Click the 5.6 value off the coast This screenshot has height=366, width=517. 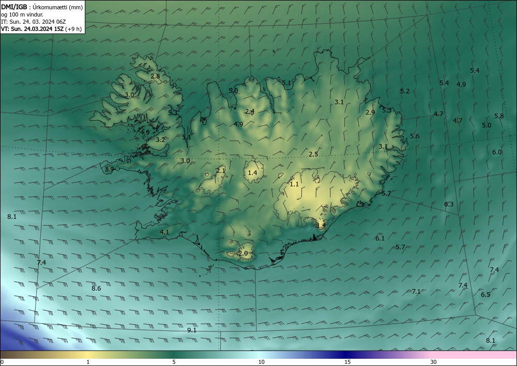[415, 136]
